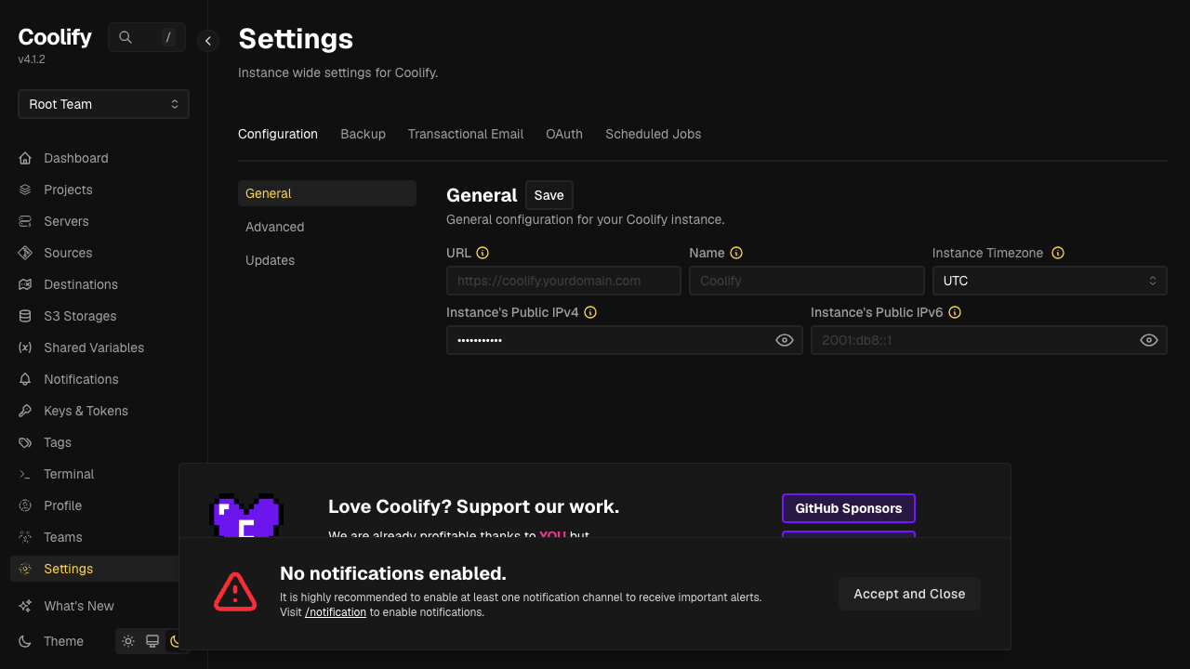The image size is (1190, 669).
Task: Click the Settings gear icon in sidebar
Action: [x=25, y=569]
